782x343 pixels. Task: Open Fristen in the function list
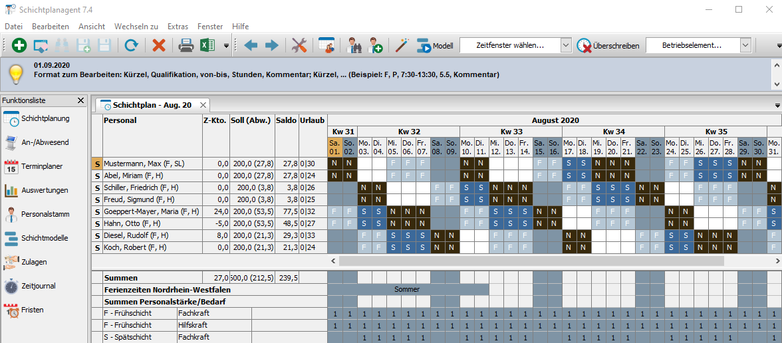(23, 310)
